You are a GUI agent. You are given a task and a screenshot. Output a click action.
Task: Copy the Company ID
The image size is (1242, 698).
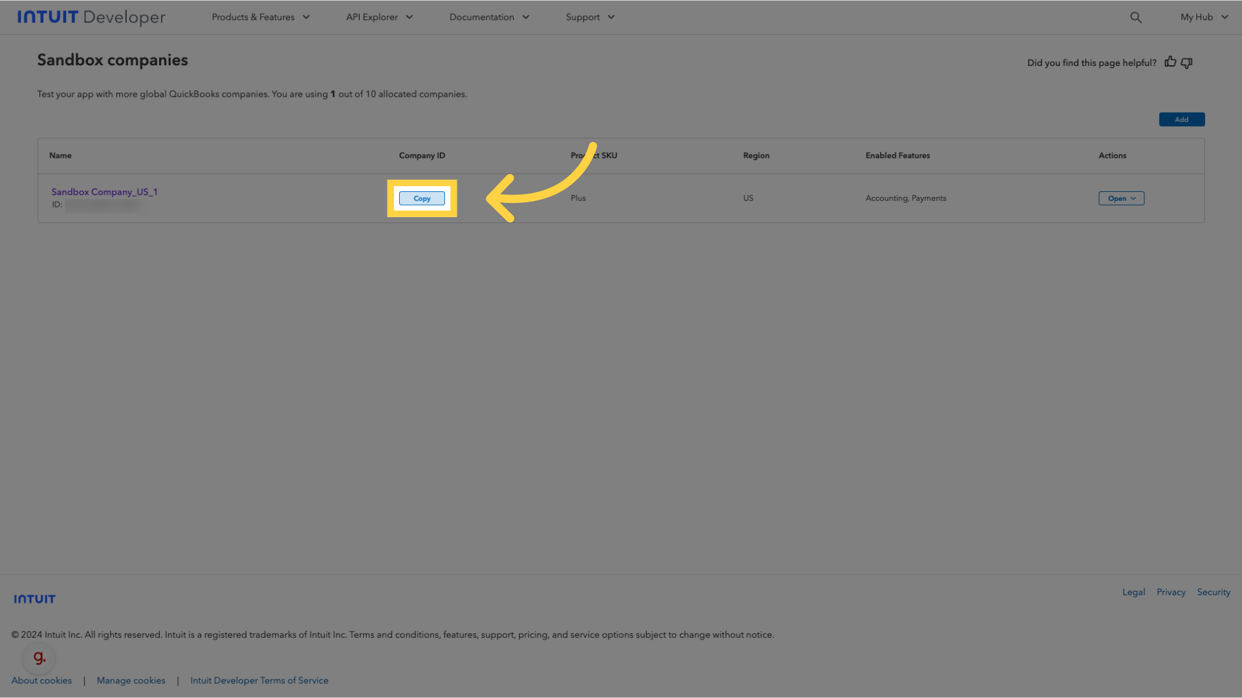[x=422, y=198]
